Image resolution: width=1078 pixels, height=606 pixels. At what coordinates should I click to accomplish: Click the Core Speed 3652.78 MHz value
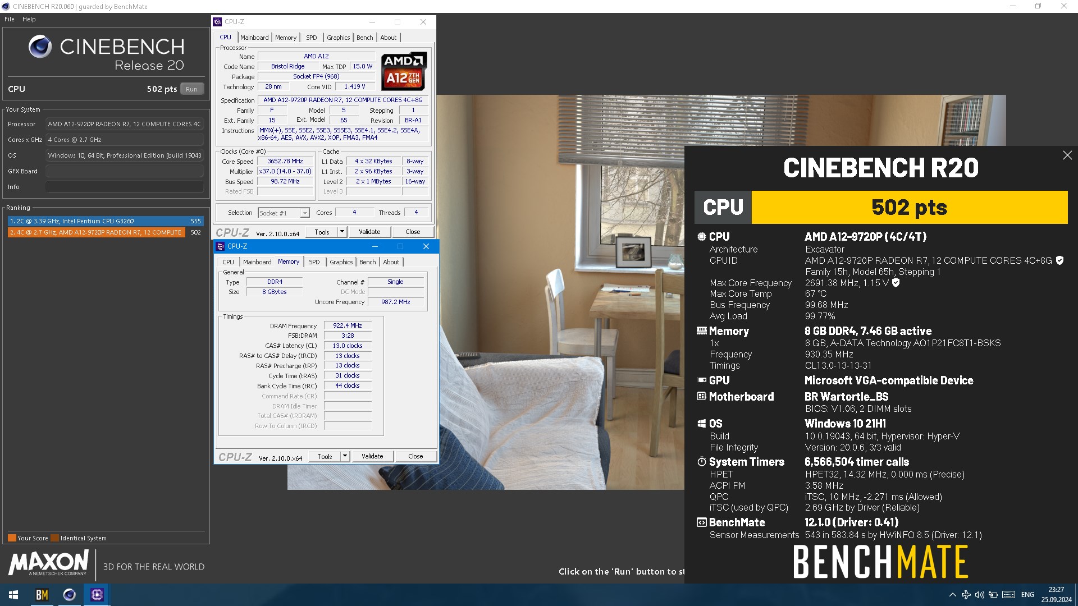285,161
